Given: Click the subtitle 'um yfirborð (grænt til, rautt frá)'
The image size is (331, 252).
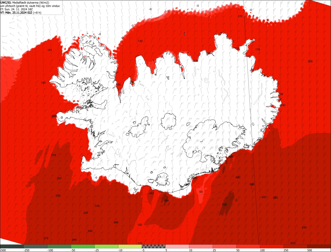Looking at the screenshot, I should coord(20,6).
